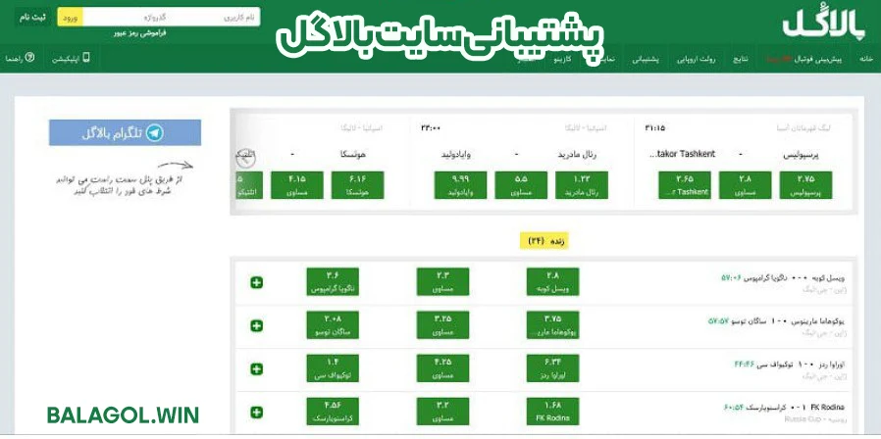Open the Balagol logo home link
Viewport: 881px width, 439px height.
(x=824, y=24)
